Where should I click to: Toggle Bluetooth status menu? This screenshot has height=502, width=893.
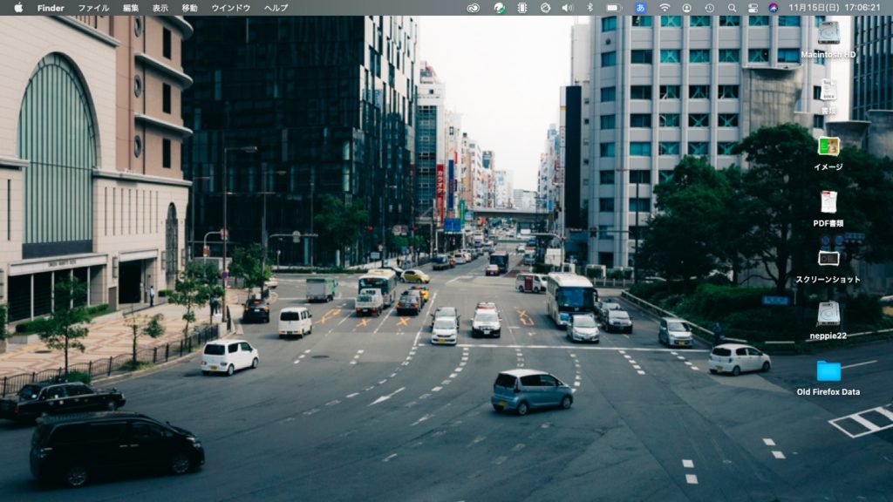590,8
